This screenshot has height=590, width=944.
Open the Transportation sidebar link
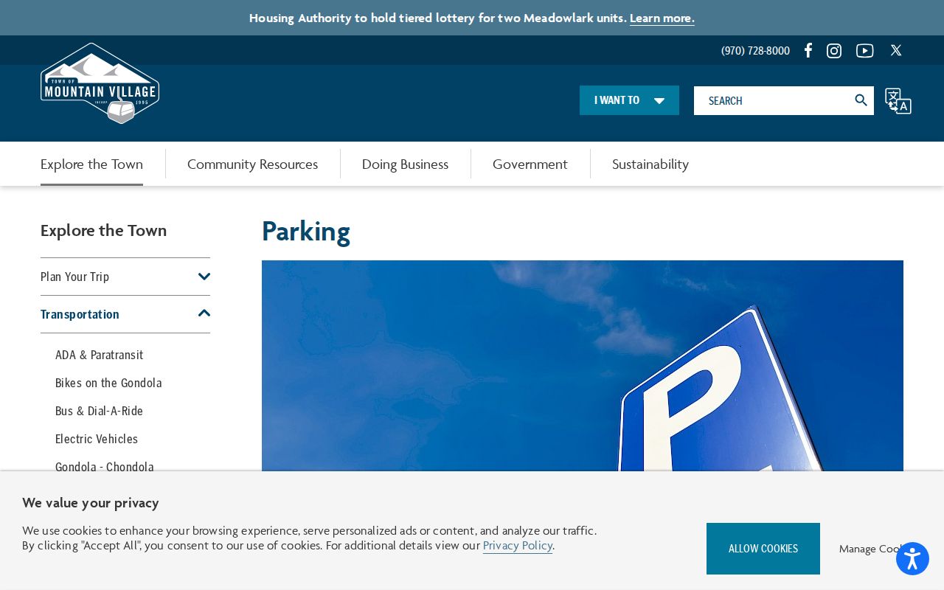[80, 314]
